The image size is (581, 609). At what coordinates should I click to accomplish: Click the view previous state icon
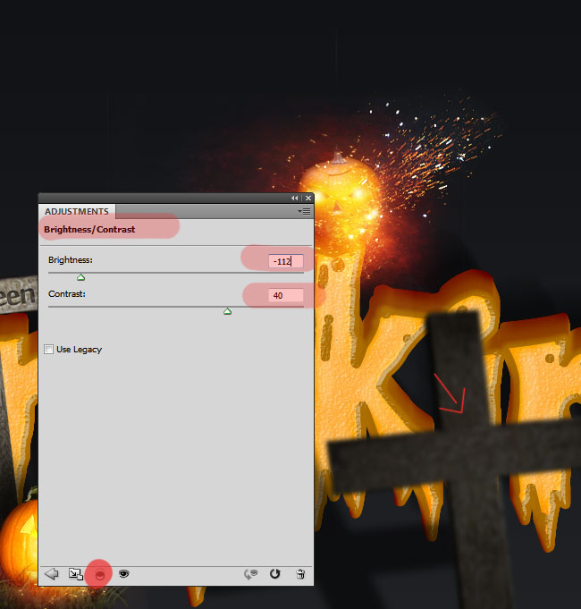click(x=251, y=574)
